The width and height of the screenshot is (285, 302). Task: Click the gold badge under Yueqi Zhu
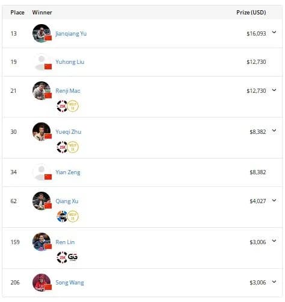click(73, 147)
